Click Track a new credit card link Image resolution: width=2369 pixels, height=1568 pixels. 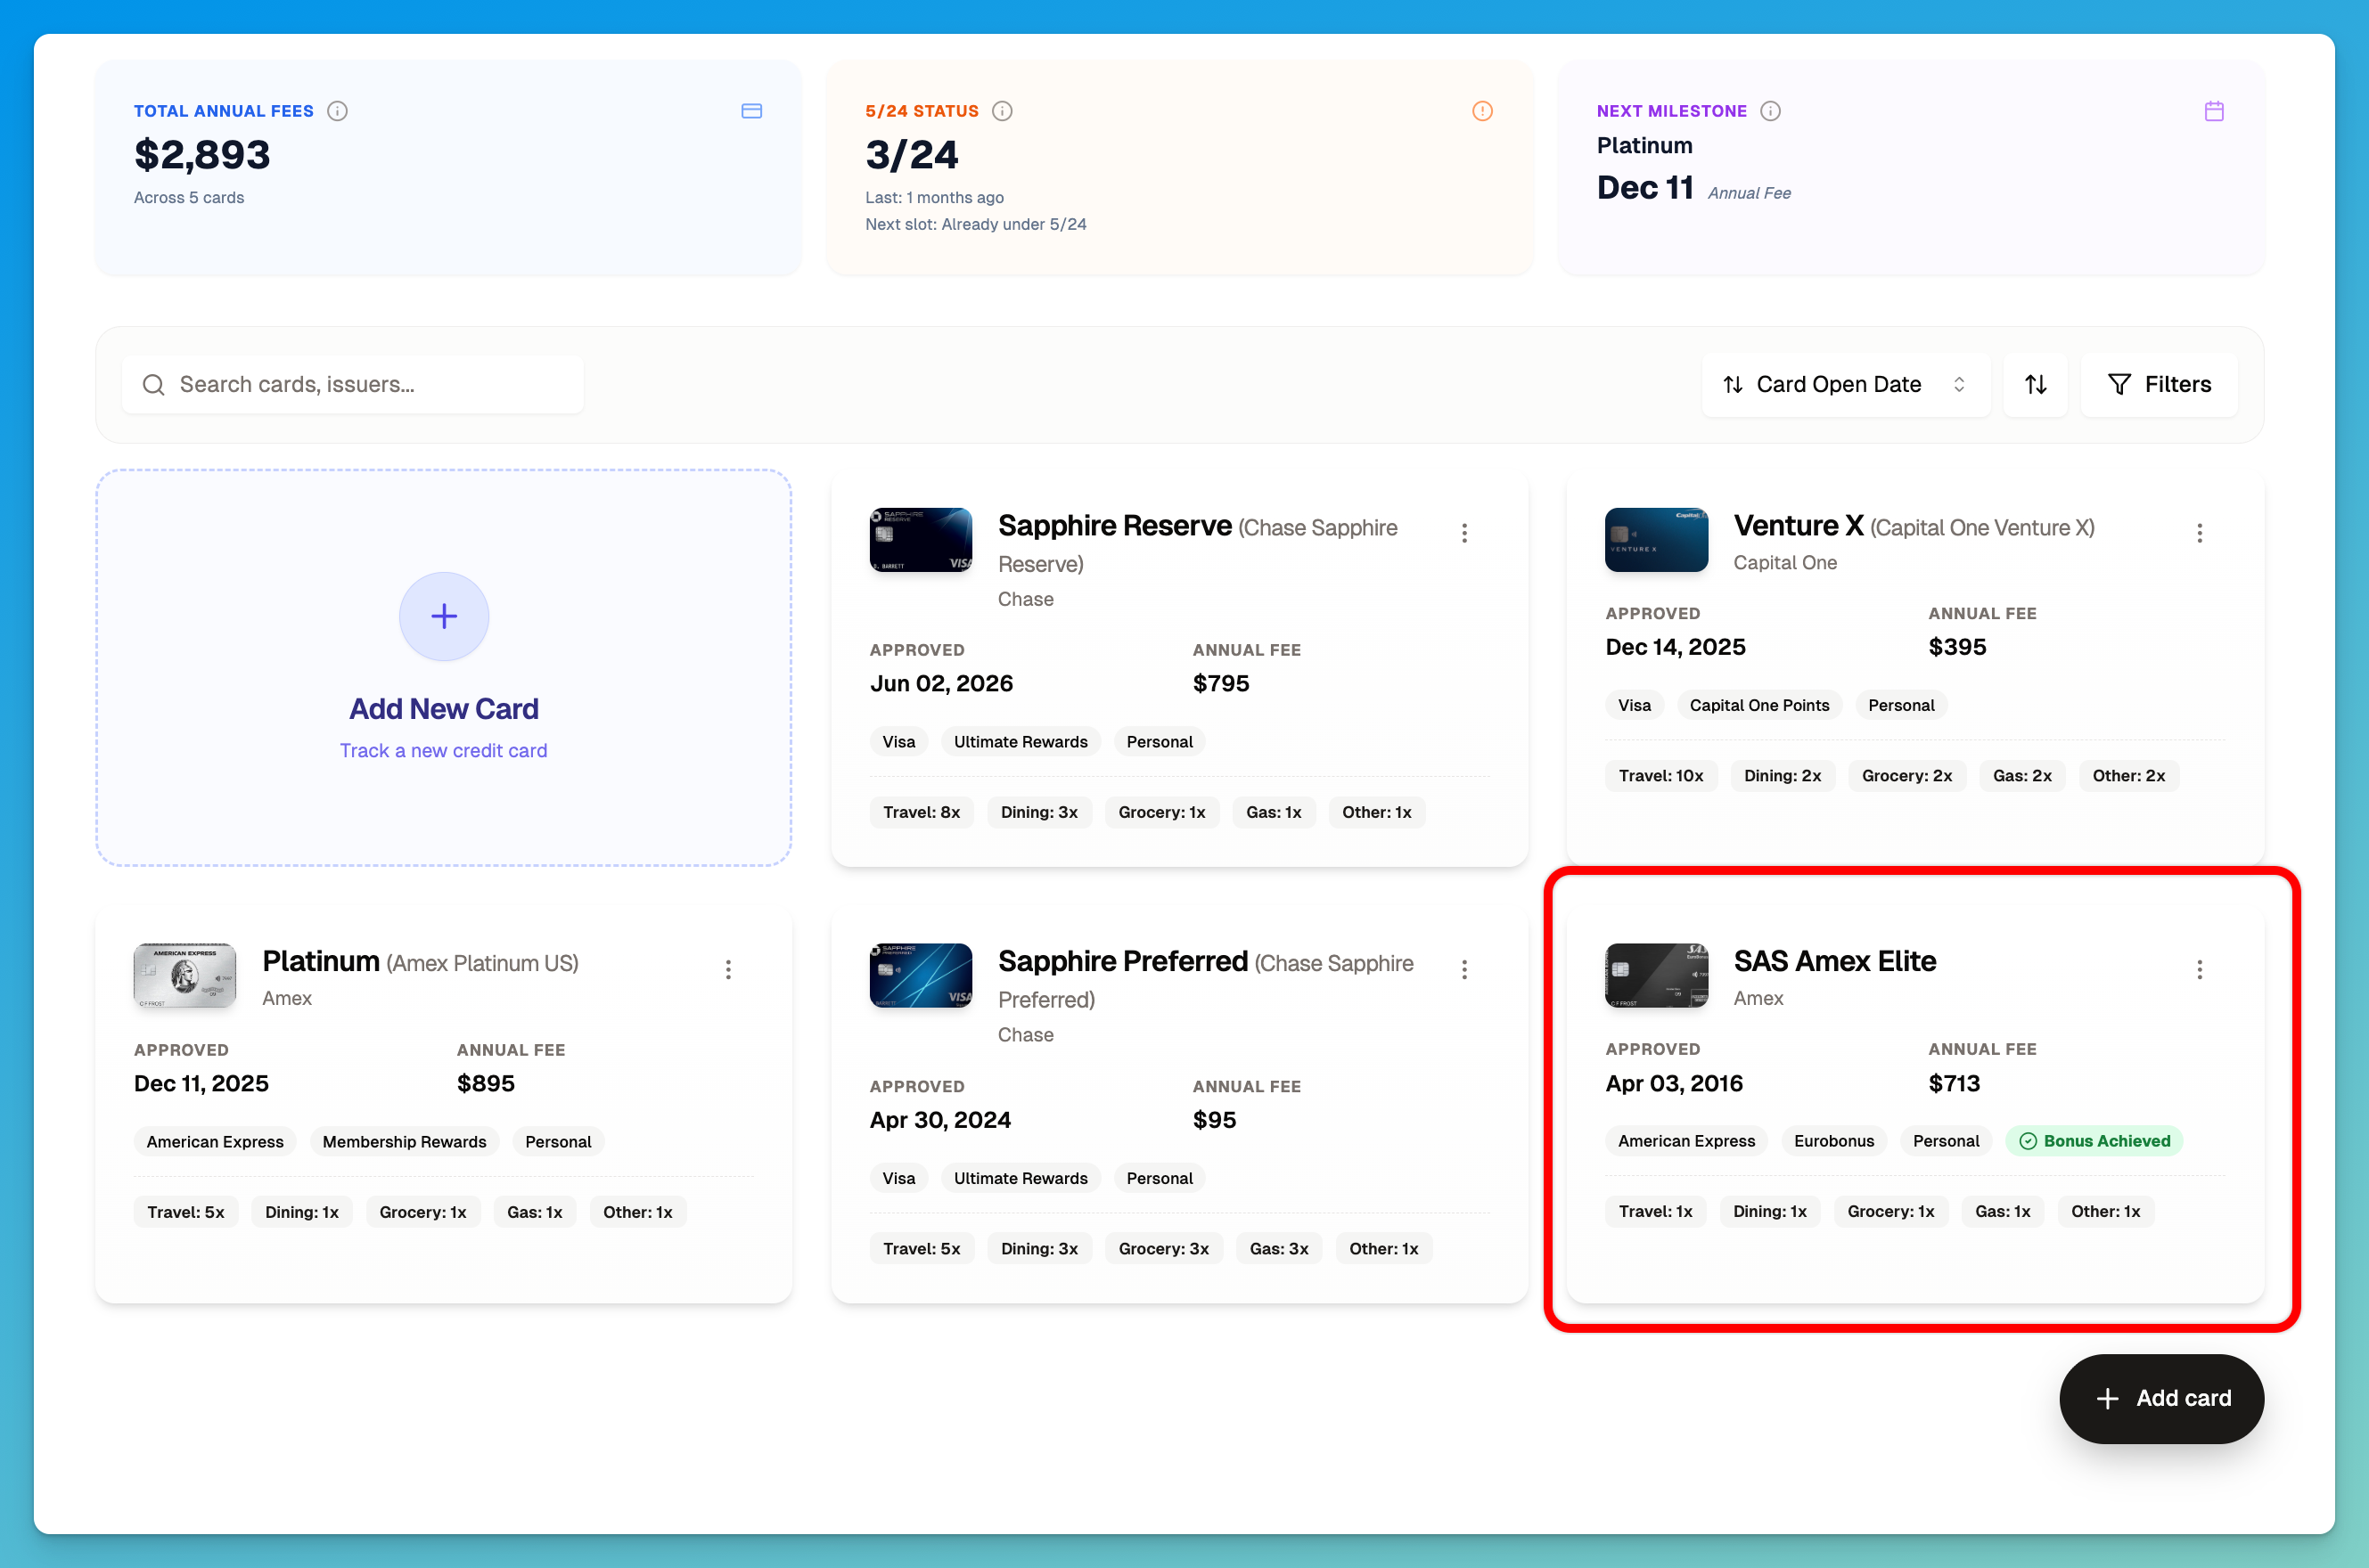click(443, 750)
